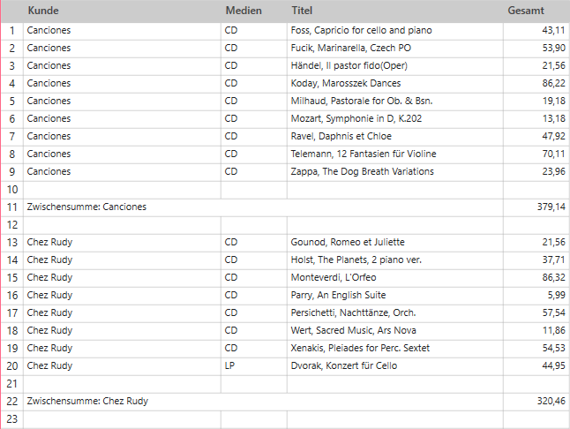Click the LP media cell
Viewport: 570px width, 429px height.
point(231,366)
